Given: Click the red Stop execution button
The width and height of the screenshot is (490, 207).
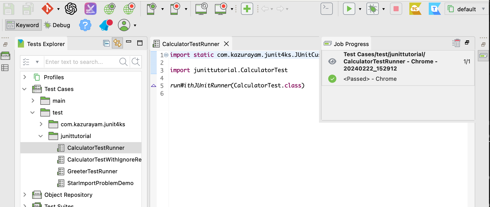Looking at the screenshot, I should (396, 9).
